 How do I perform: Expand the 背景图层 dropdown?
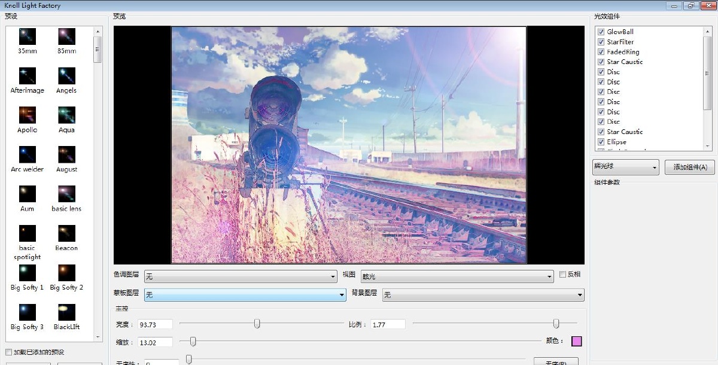(483, 295)
